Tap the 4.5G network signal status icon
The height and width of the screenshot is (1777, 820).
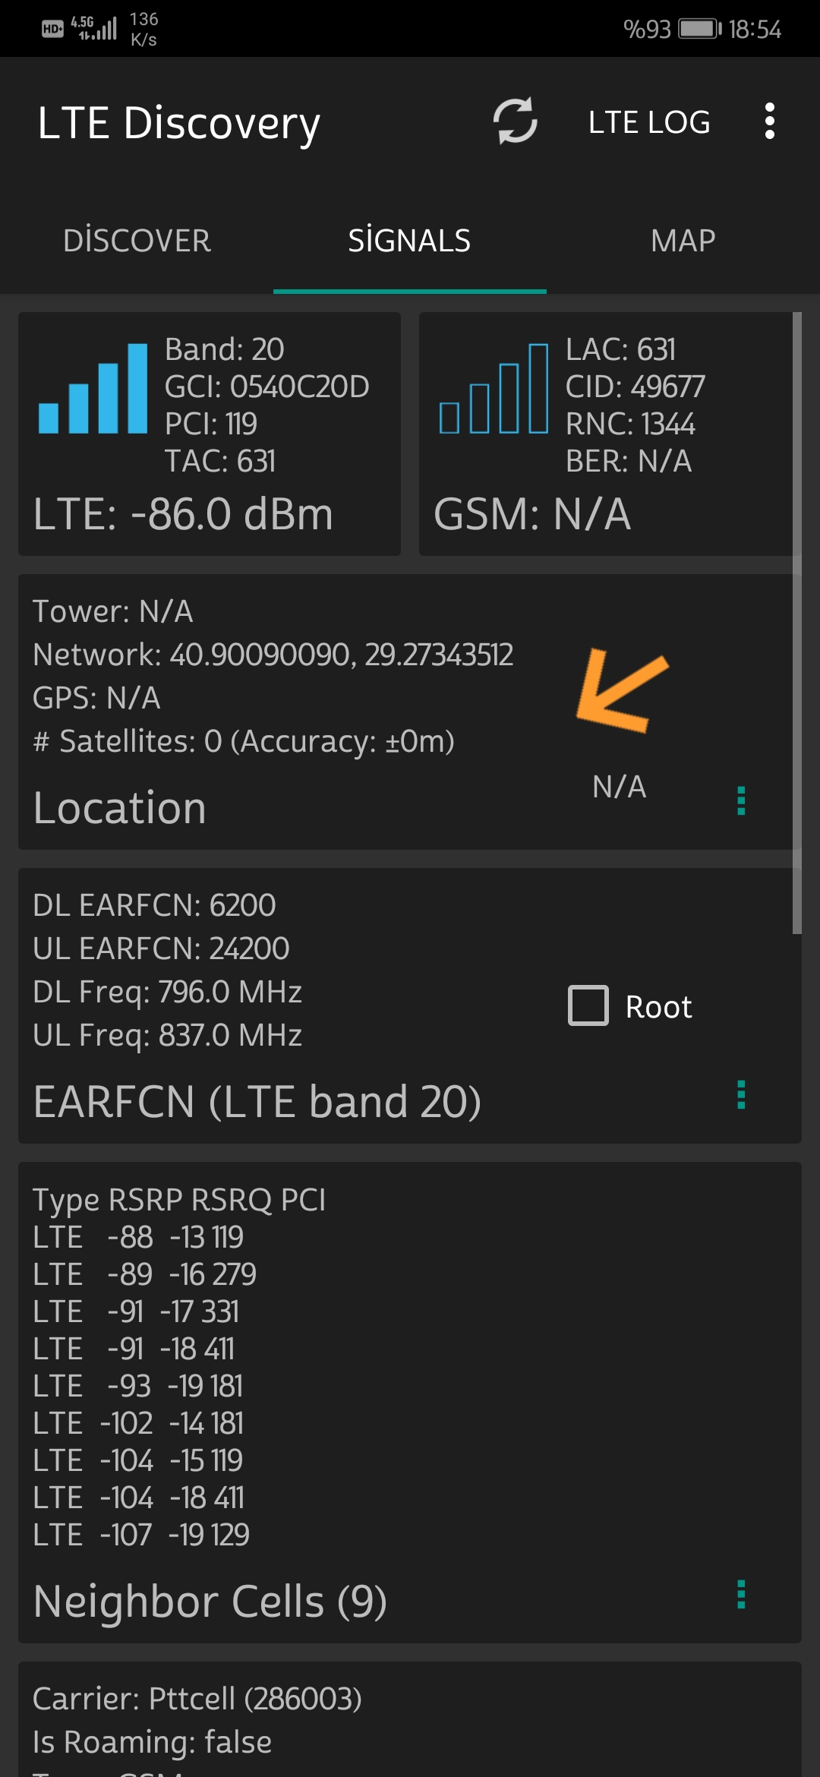pyautogui.click(x=94, y=28)
